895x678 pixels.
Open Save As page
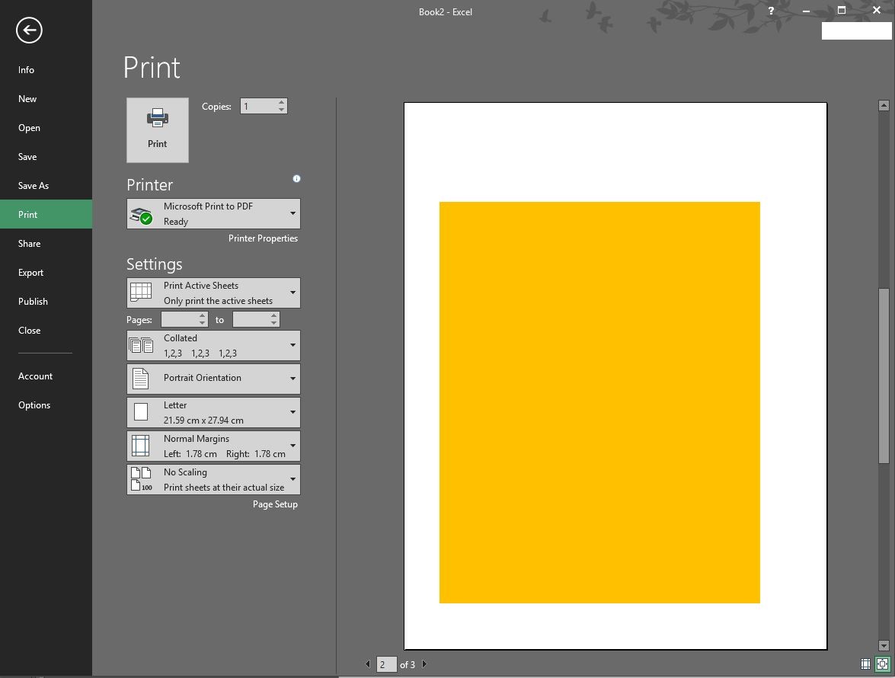tap(46, 185)
